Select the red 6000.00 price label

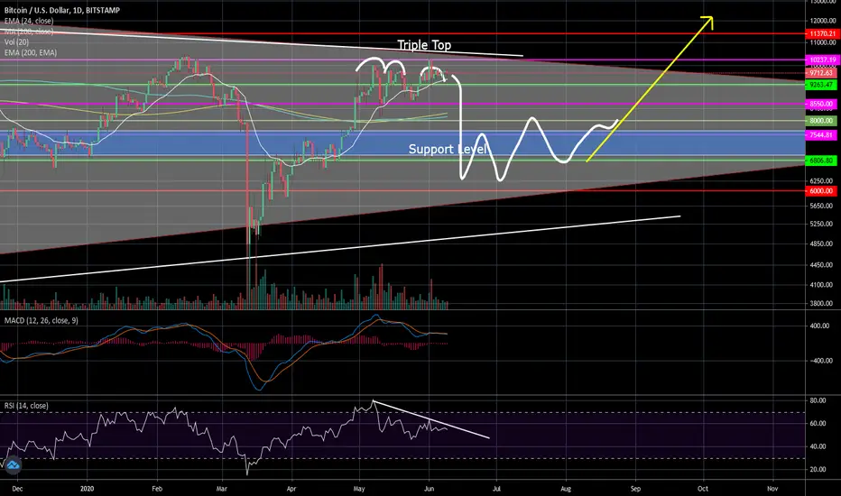tap(821, 191)
